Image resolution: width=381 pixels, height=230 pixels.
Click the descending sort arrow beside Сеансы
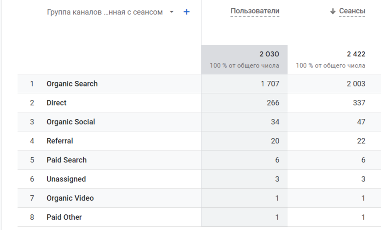333,12
